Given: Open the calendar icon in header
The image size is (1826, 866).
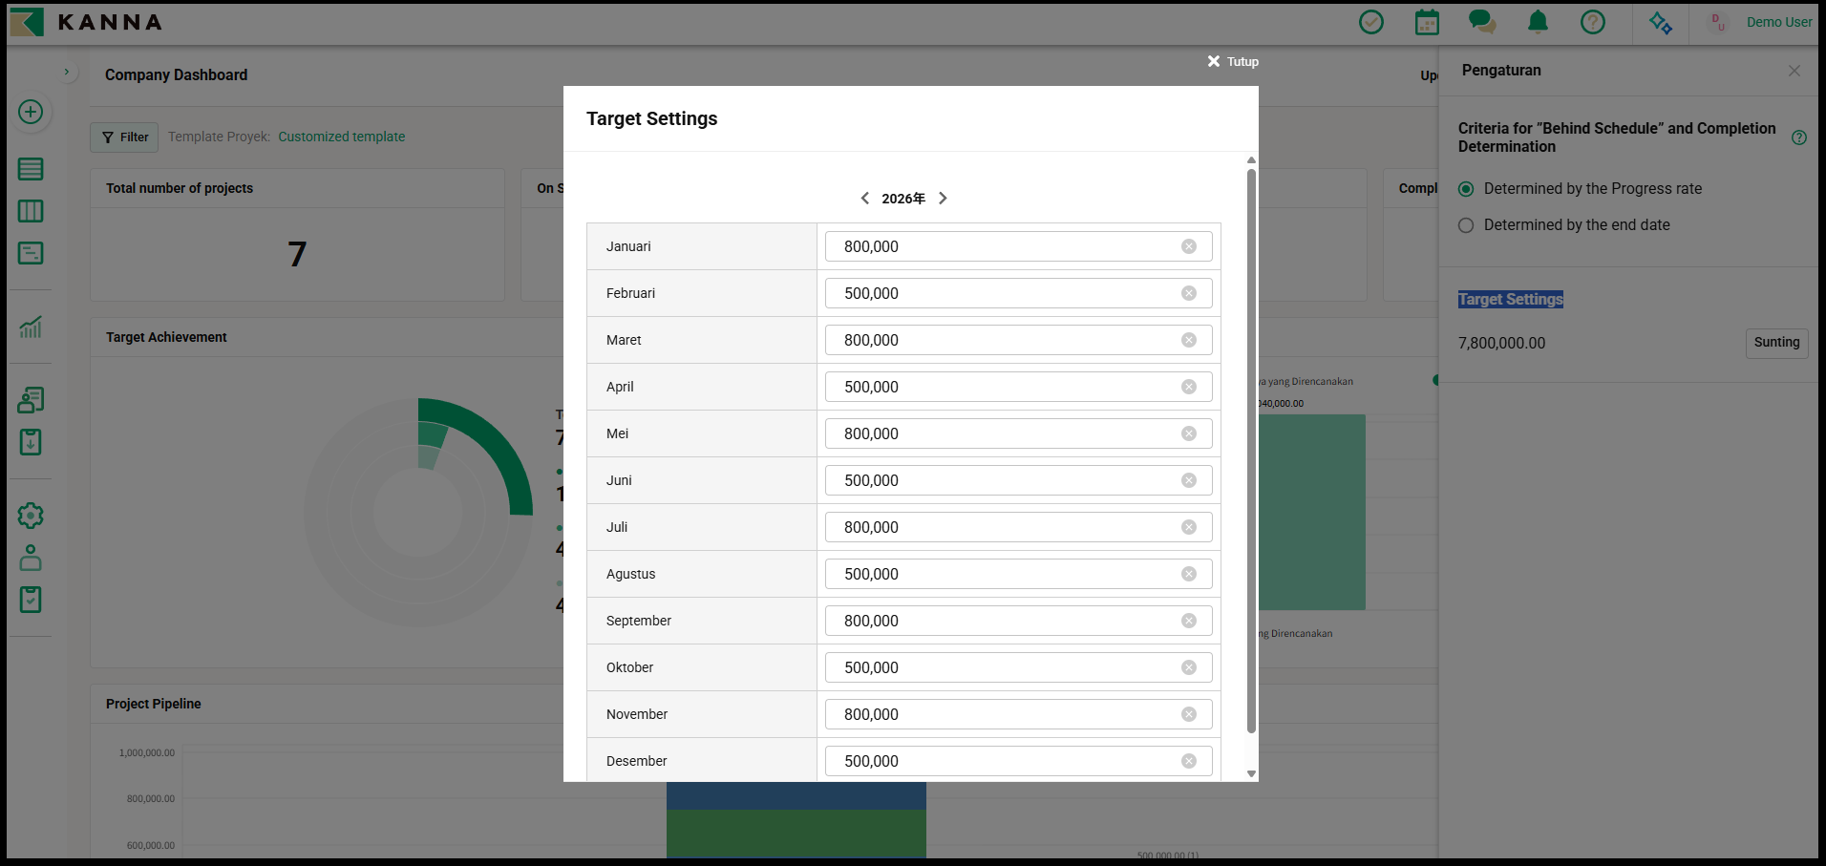Looking at the screenshot, I should click(x=1427, y=22).
